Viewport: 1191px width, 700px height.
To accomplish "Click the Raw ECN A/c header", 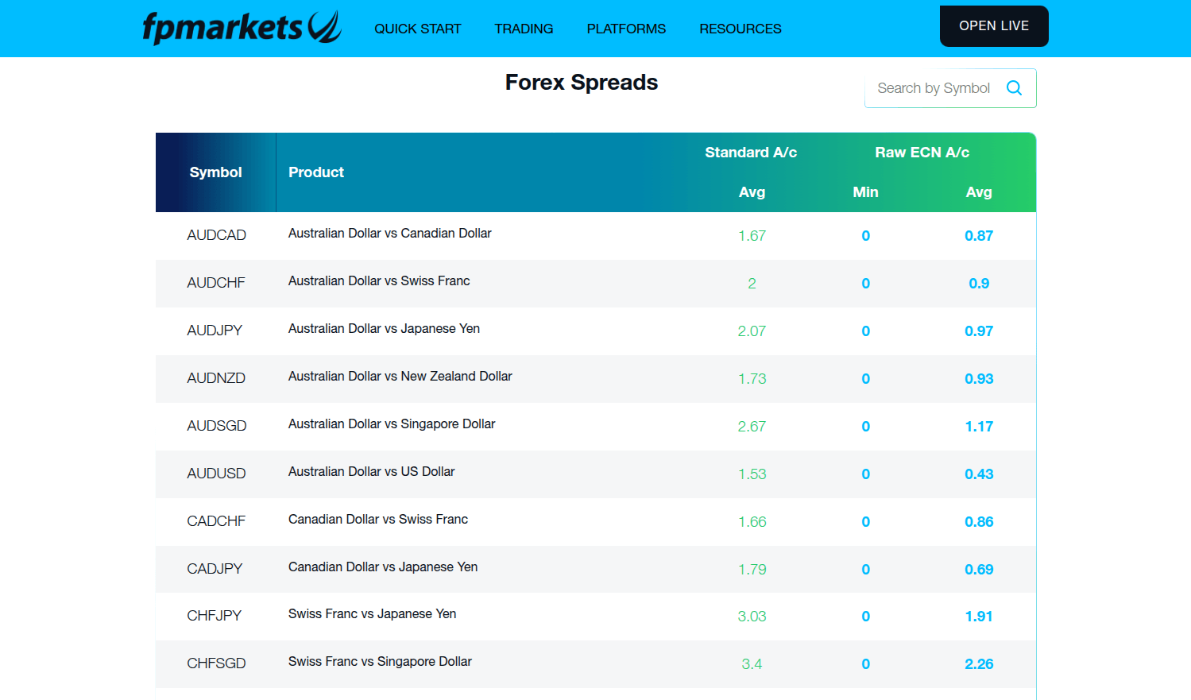I will (922, 153).
